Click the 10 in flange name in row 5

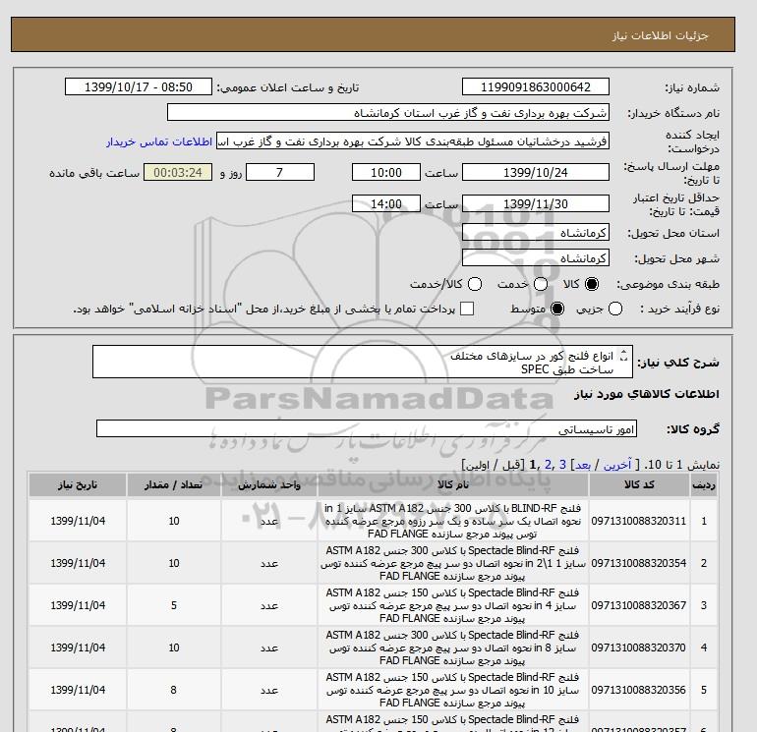tap(453, 690)
